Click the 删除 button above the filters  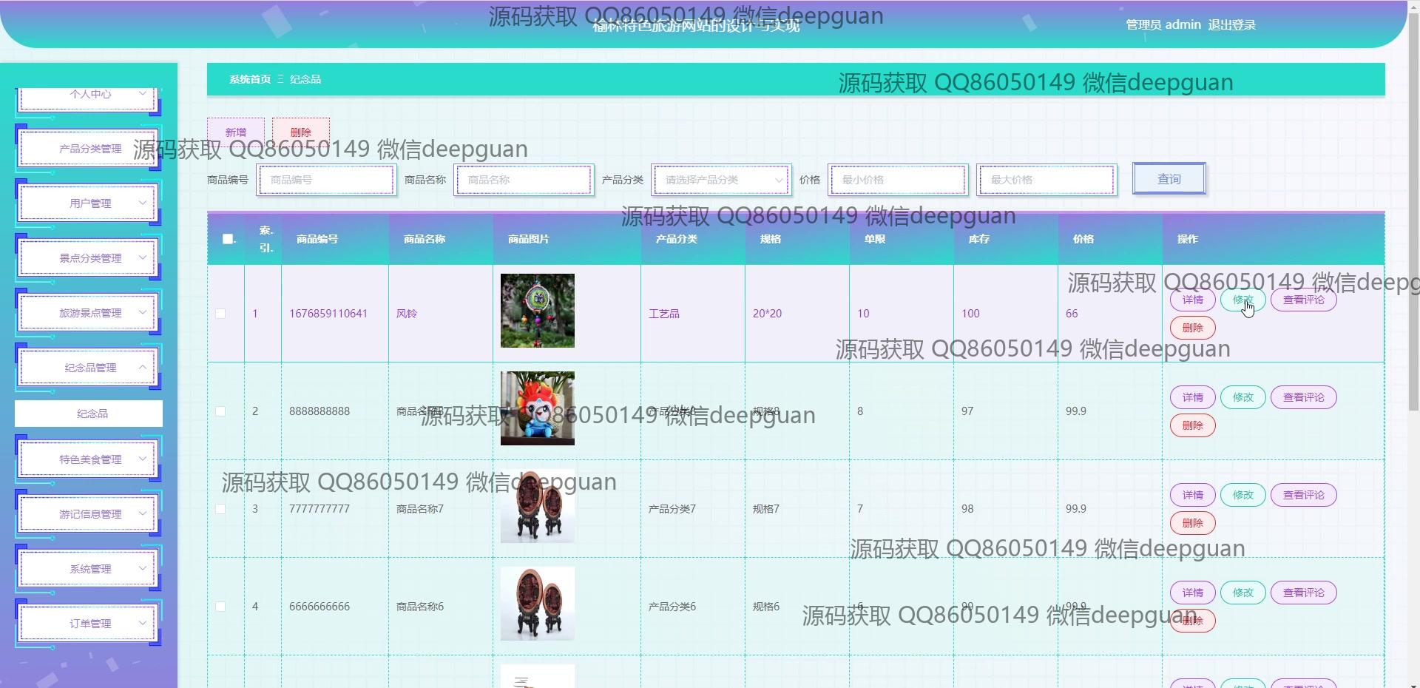pos(301,132)
